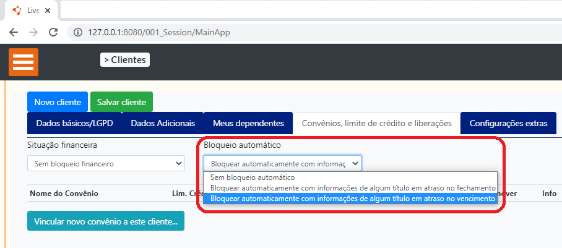Click the Live tab favicon

point(17,11)
